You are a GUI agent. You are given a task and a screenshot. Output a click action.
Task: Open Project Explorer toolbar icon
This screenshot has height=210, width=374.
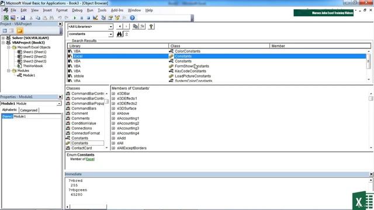point(103,18)
